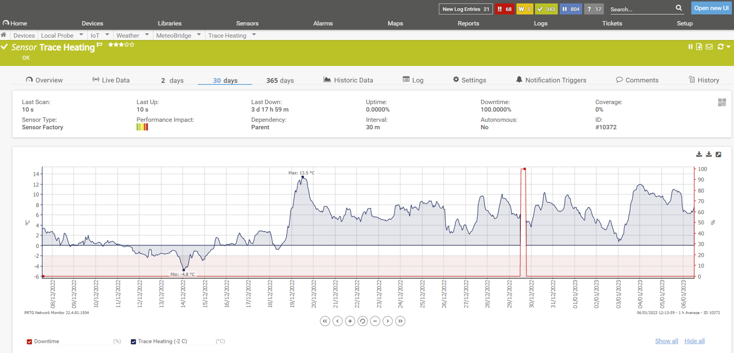Click the home icon in breadcrumb bar
This screenshot has width=734, height=353.
pyautogui.click(x=4, y=35)
